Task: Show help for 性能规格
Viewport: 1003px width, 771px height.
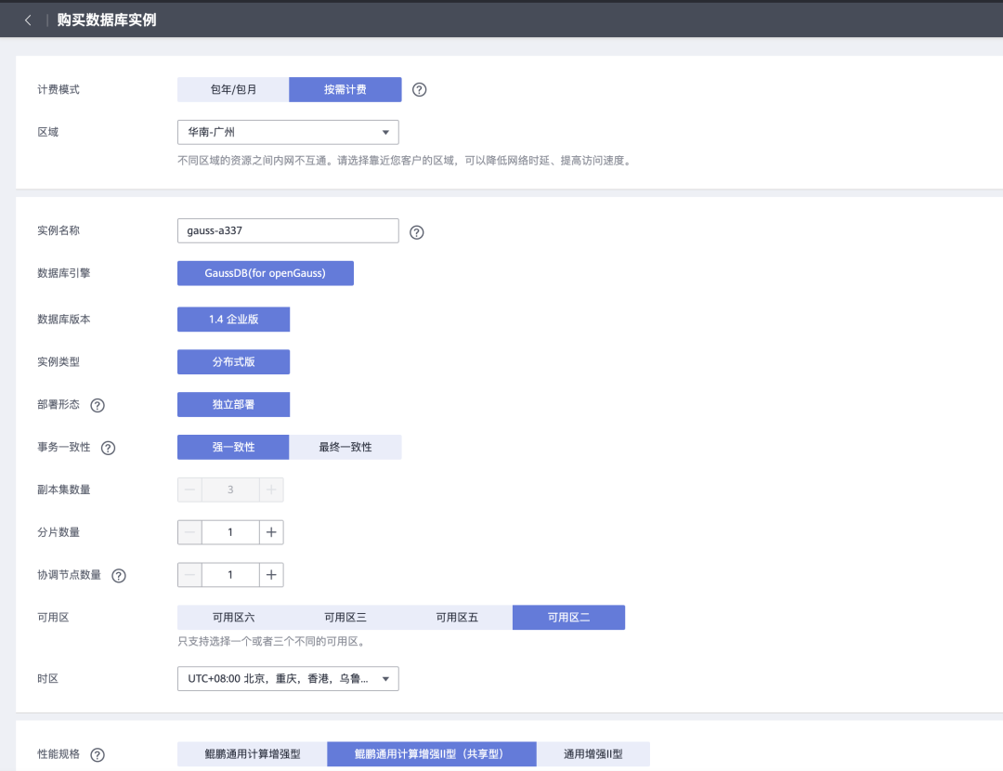Action: [x=98, y=755]
